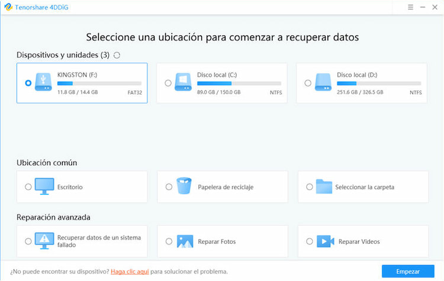Choose the Escritorio radio button
This screenshot has width=444, height=281.
[28, 187]
